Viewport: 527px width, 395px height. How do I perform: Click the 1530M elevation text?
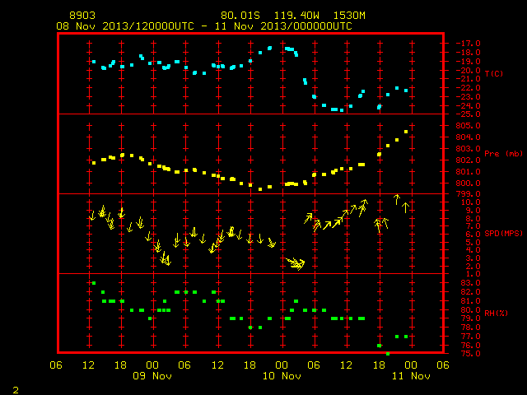tap(349, 16)
